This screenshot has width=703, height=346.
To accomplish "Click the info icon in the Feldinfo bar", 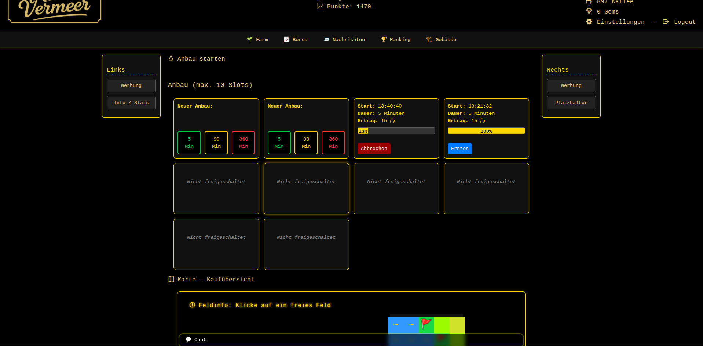I will pyautogui.click(x=192, y=305).
